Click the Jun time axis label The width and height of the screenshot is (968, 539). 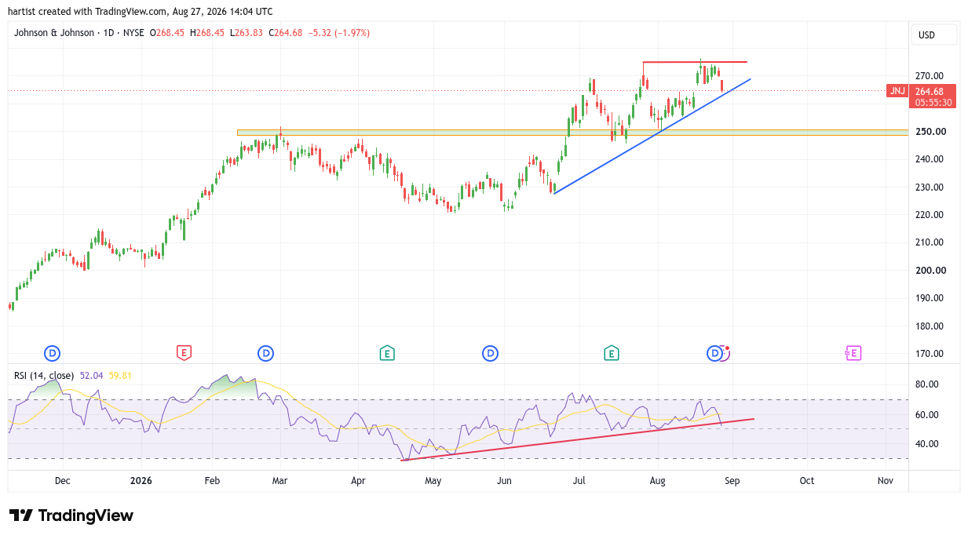coord(504,481)
